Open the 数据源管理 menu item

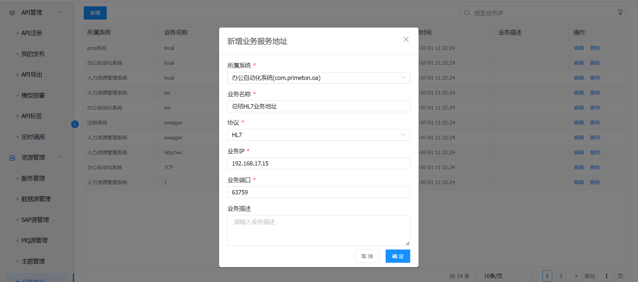(36, 199)
